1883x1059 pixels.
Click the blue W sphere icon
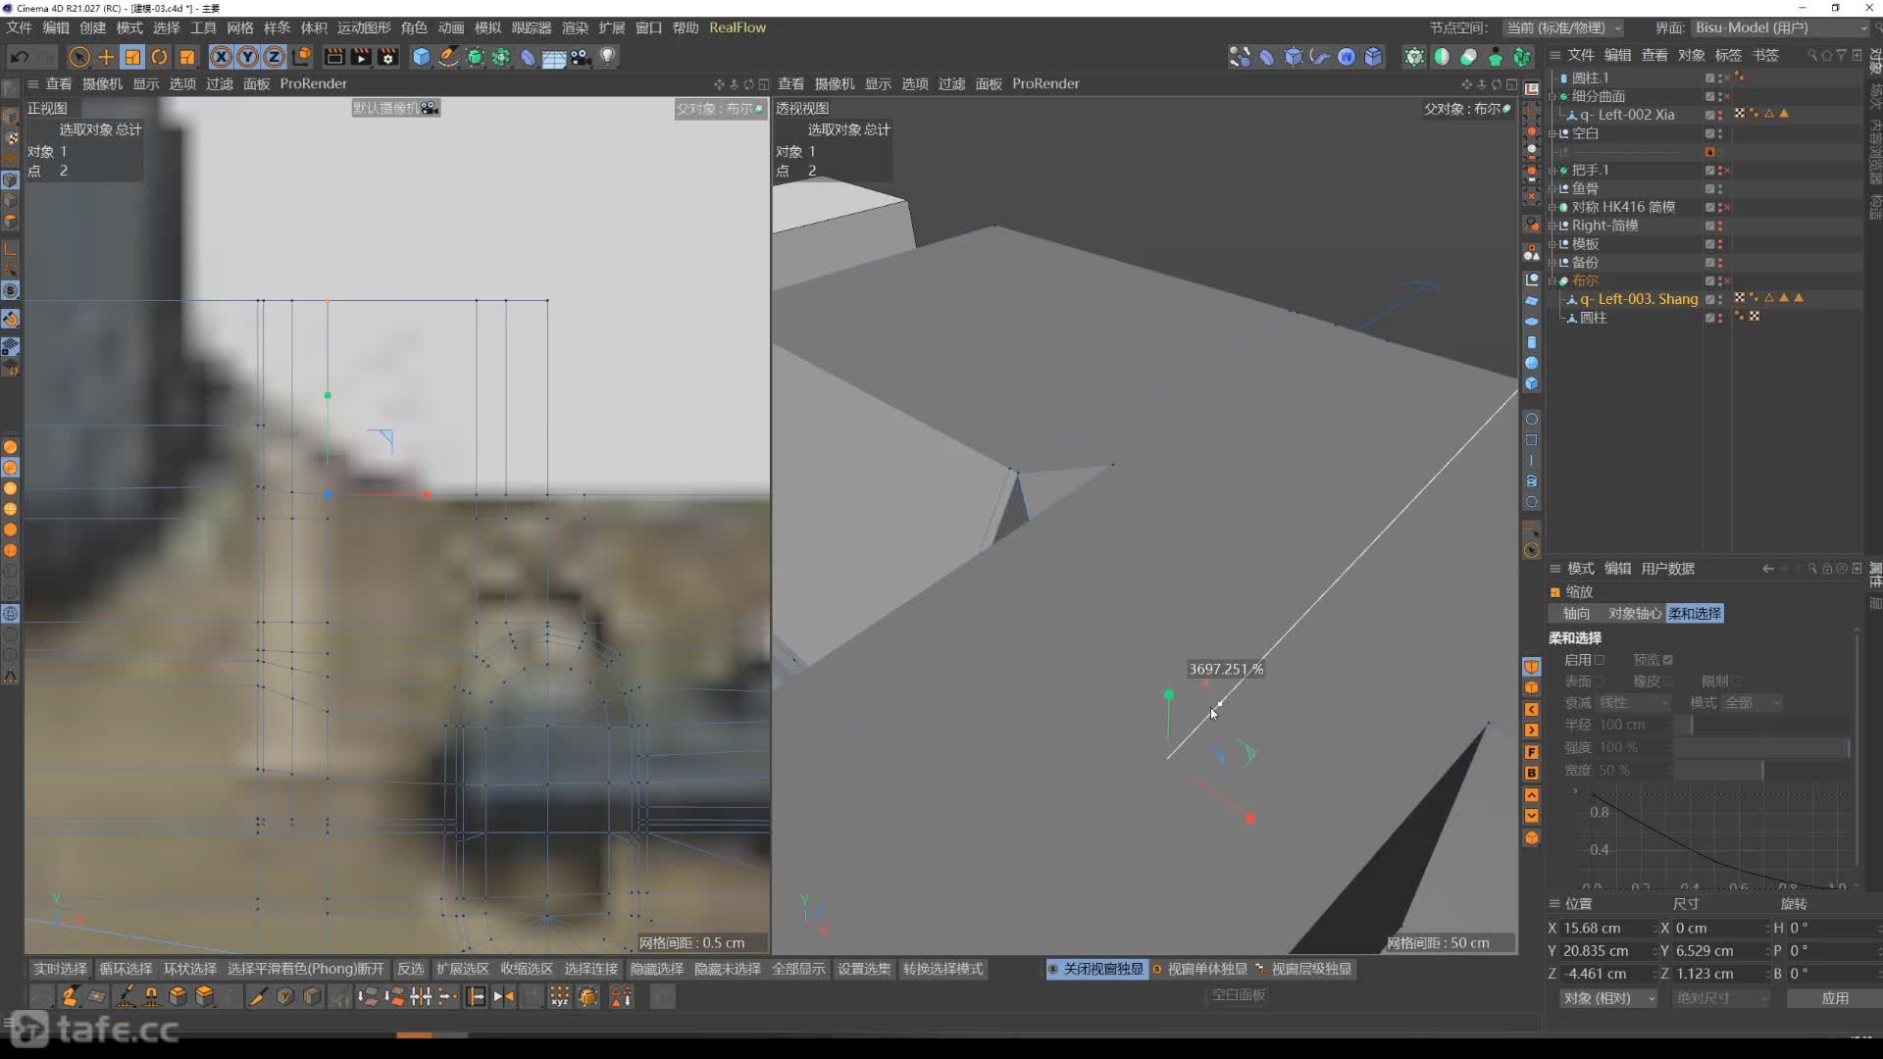click(1347, 57)
